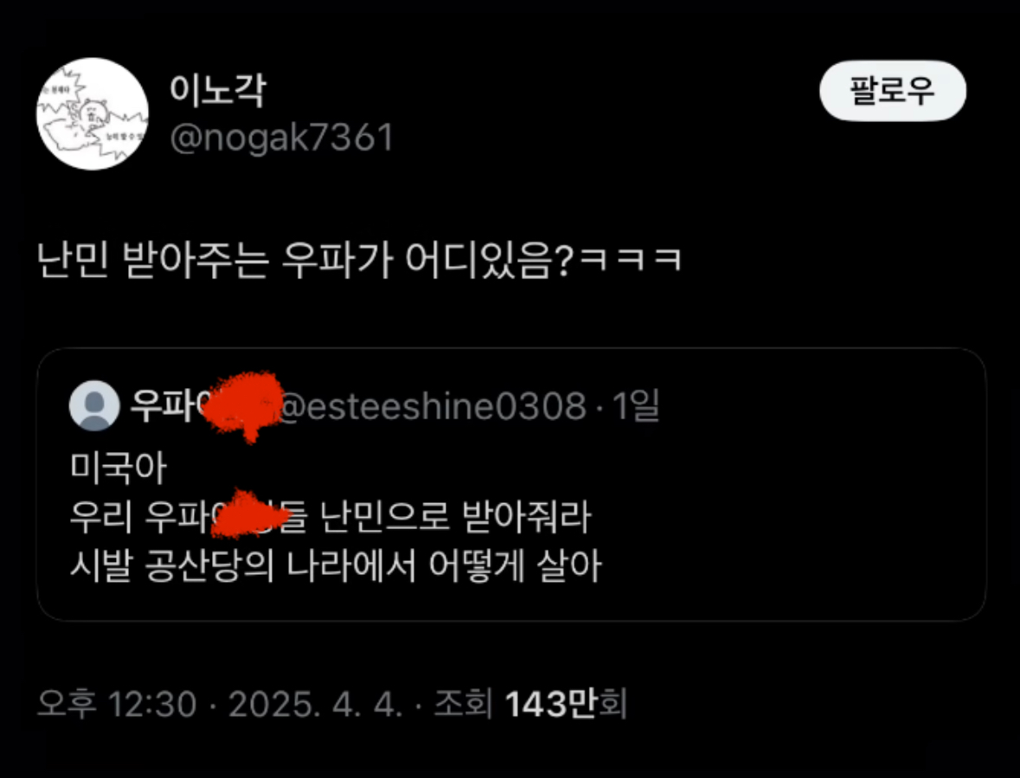Image resolution: width=1020 pixels, height=778 pixels.
Task: Click the 오후 12:30 post time
Action: click(x=117, y=704)
